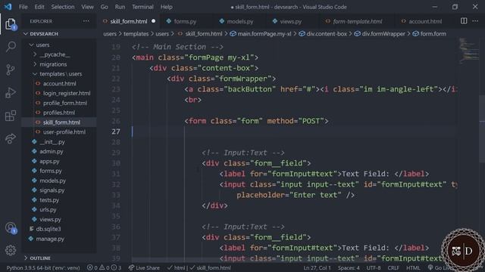
Task: Open the File menu
Action: coord(23,7)
